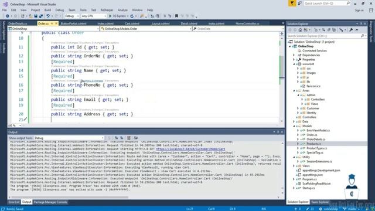
Task: Expand the Views folder under Admin
Action: [x=302, y=104]
